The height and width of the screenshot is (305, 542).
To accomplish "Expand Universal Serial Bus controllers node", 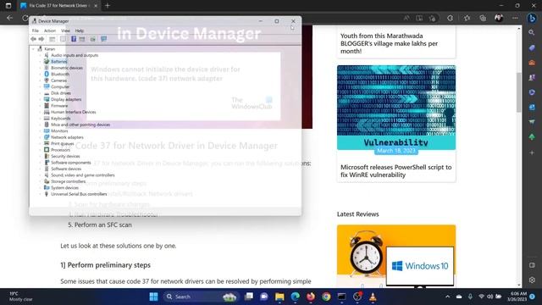I will pyautogui.click(x=40, y=194).
